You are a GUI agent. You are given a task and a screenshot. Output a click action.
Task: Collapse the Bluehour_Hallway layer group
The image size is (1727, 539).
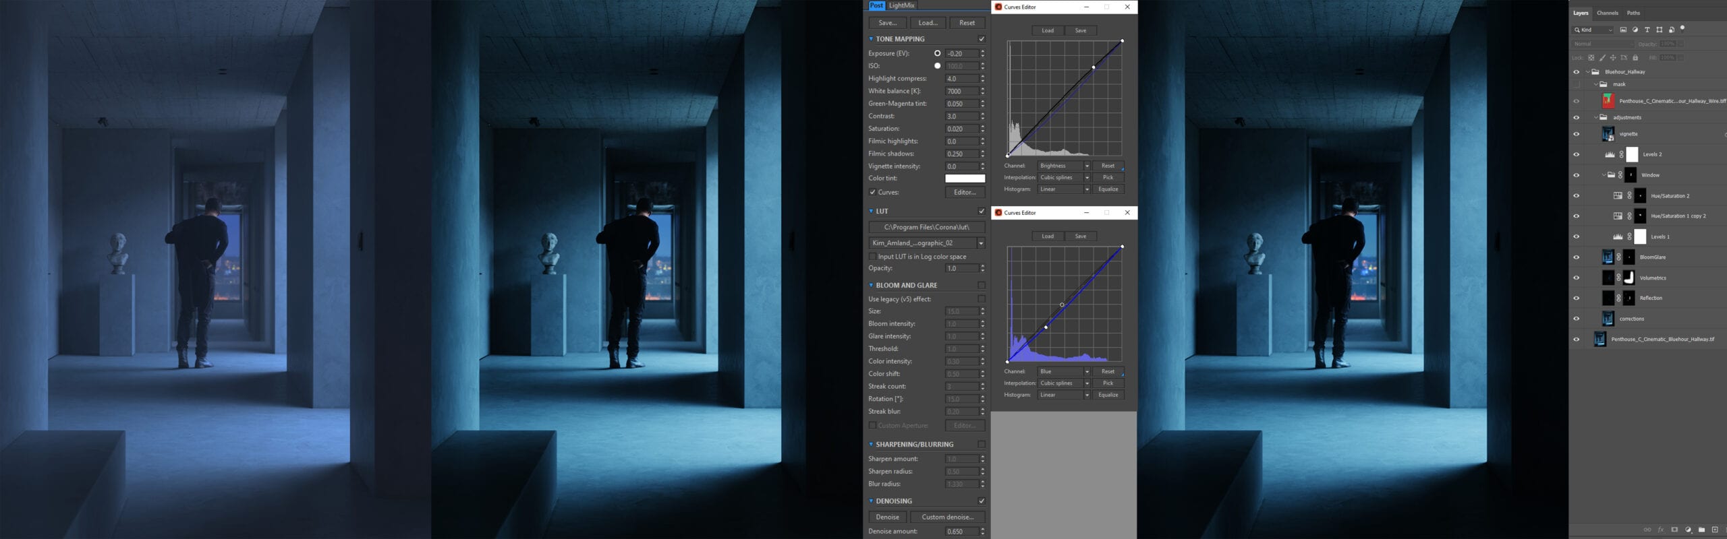[x=1587, y=72]
